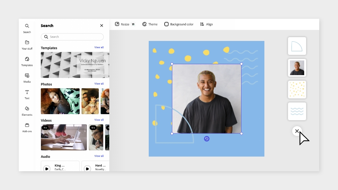View all Photos link

point(99,84)
